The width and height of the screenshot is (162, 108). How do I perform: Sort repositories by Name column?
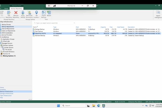[35, 27]
